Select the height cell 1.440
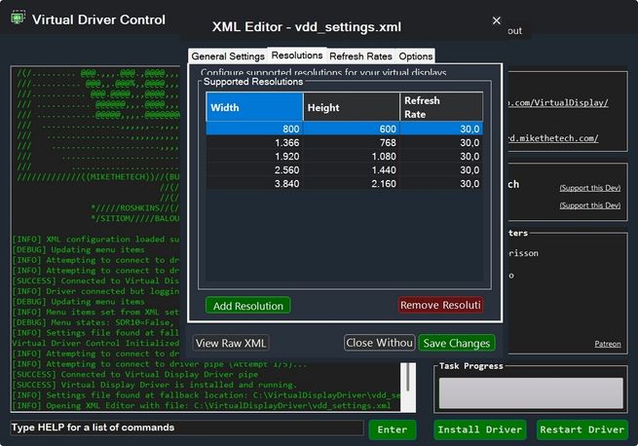 pyautogui.click(x=352, y=170)
